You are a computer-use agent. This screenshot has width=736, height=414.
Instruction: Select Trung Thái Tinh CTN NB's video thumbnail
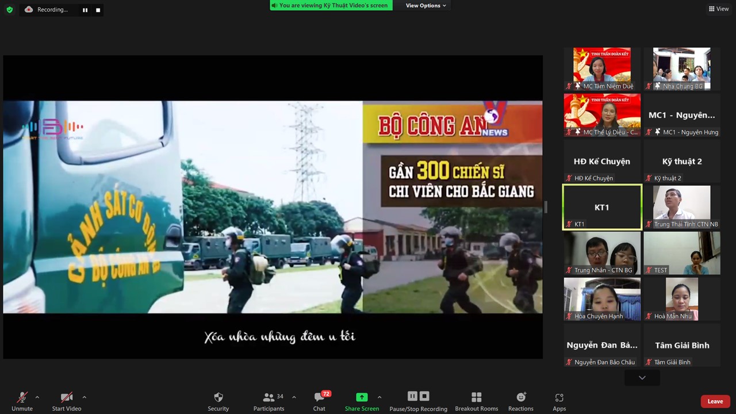pos(682,207)
